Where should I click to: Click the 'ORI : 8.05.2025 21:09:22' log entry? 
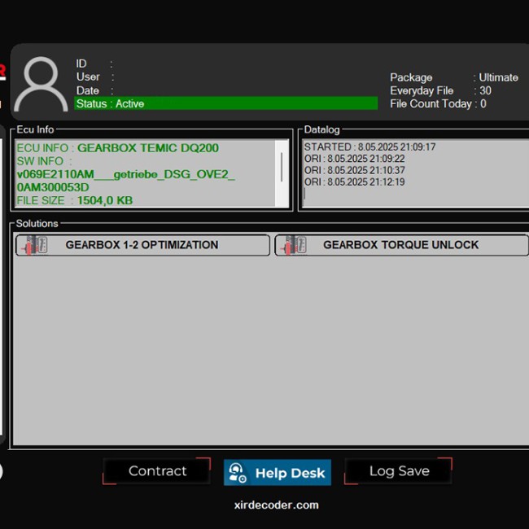(x=354, y=159)
